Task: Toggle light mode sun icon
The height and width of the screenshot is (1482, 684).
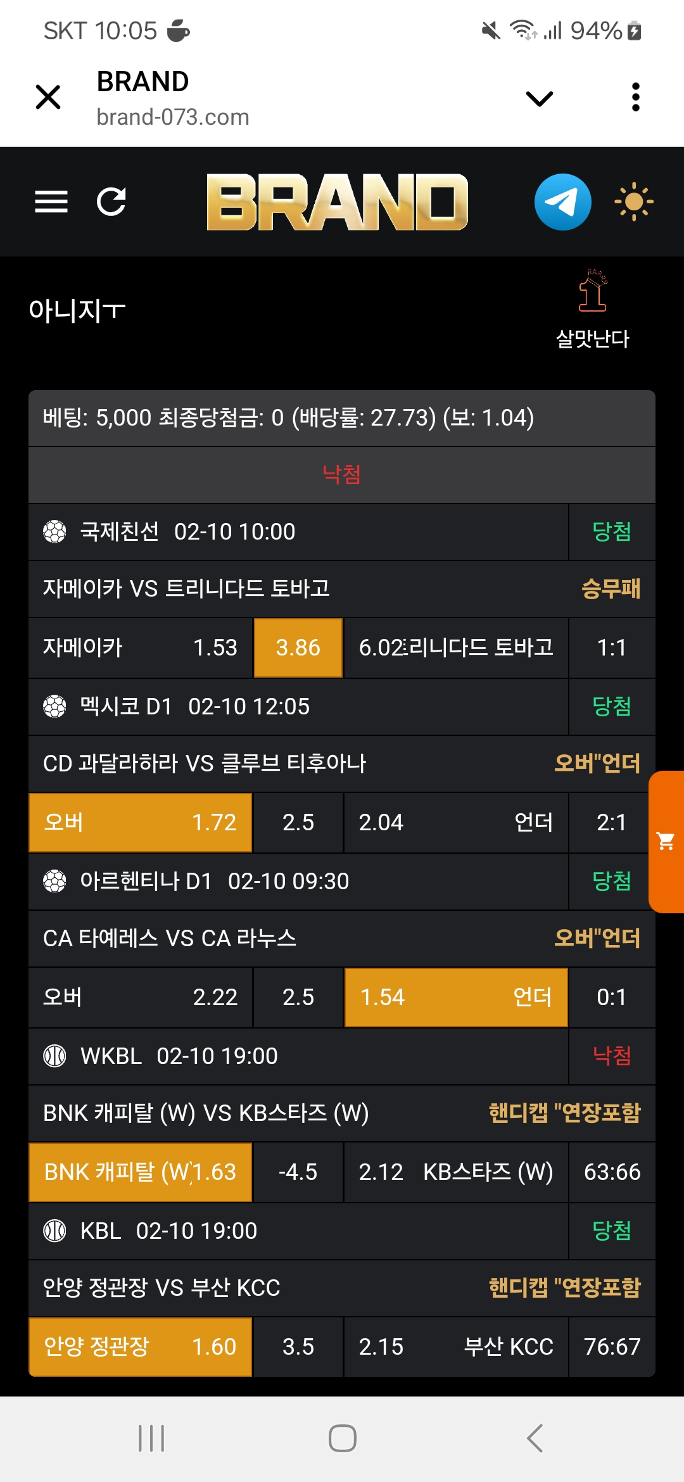Action: pos(633,202)
